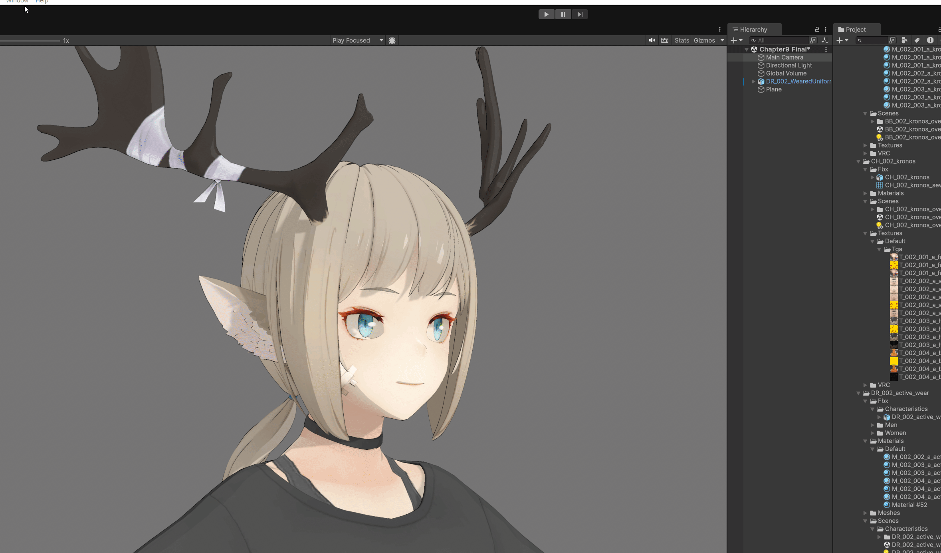Click the Hierarchy lock icon

[x=817, y=30]
